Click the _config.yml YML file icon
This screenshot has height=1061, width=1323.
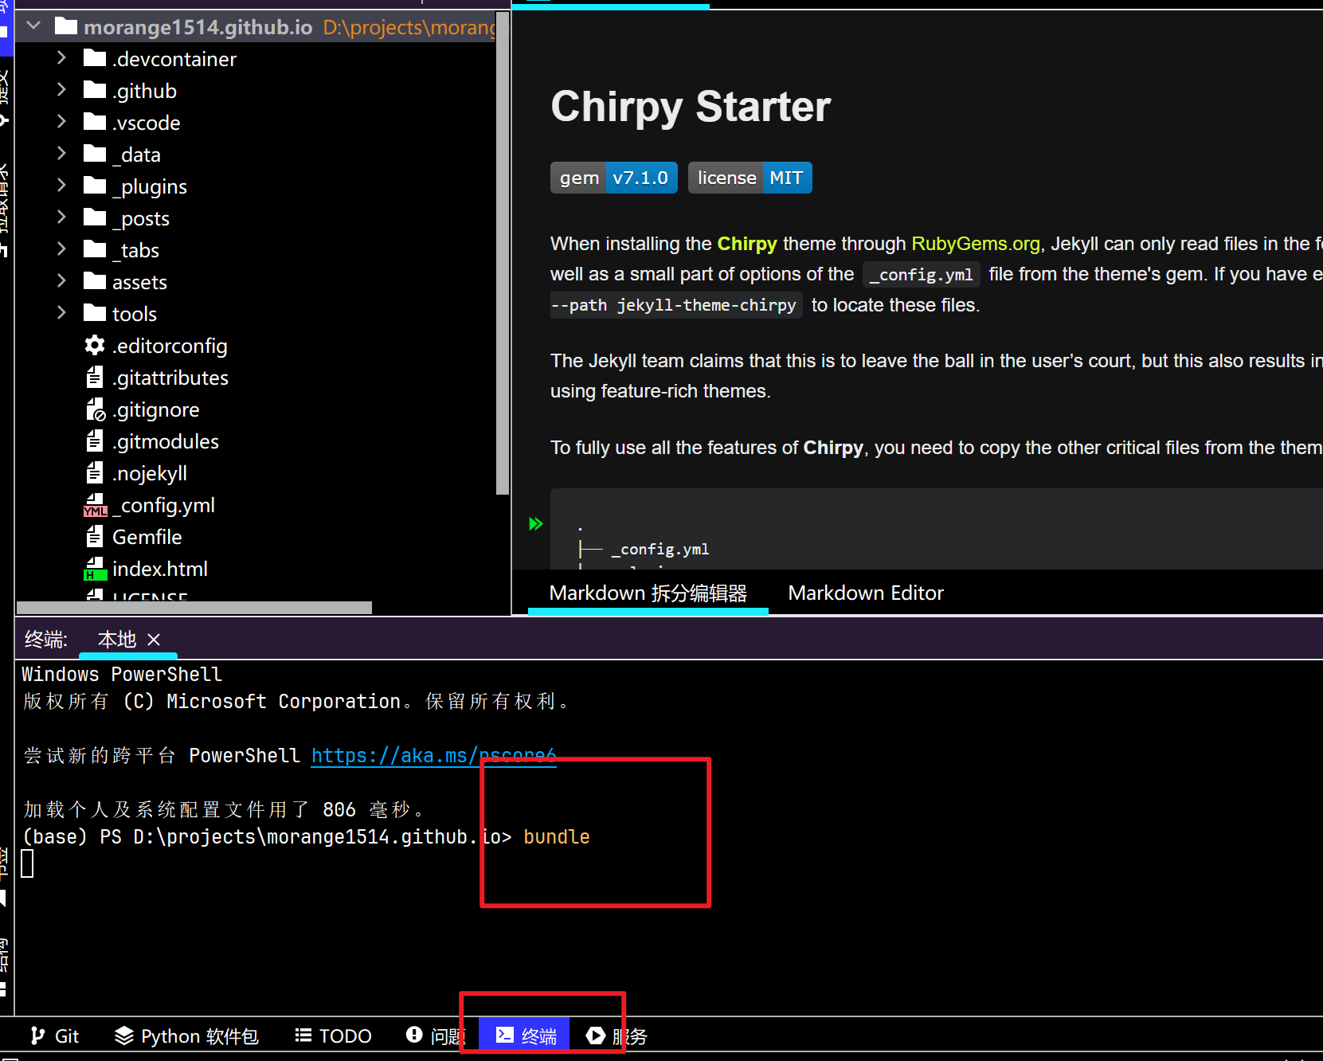coord(96,505)
